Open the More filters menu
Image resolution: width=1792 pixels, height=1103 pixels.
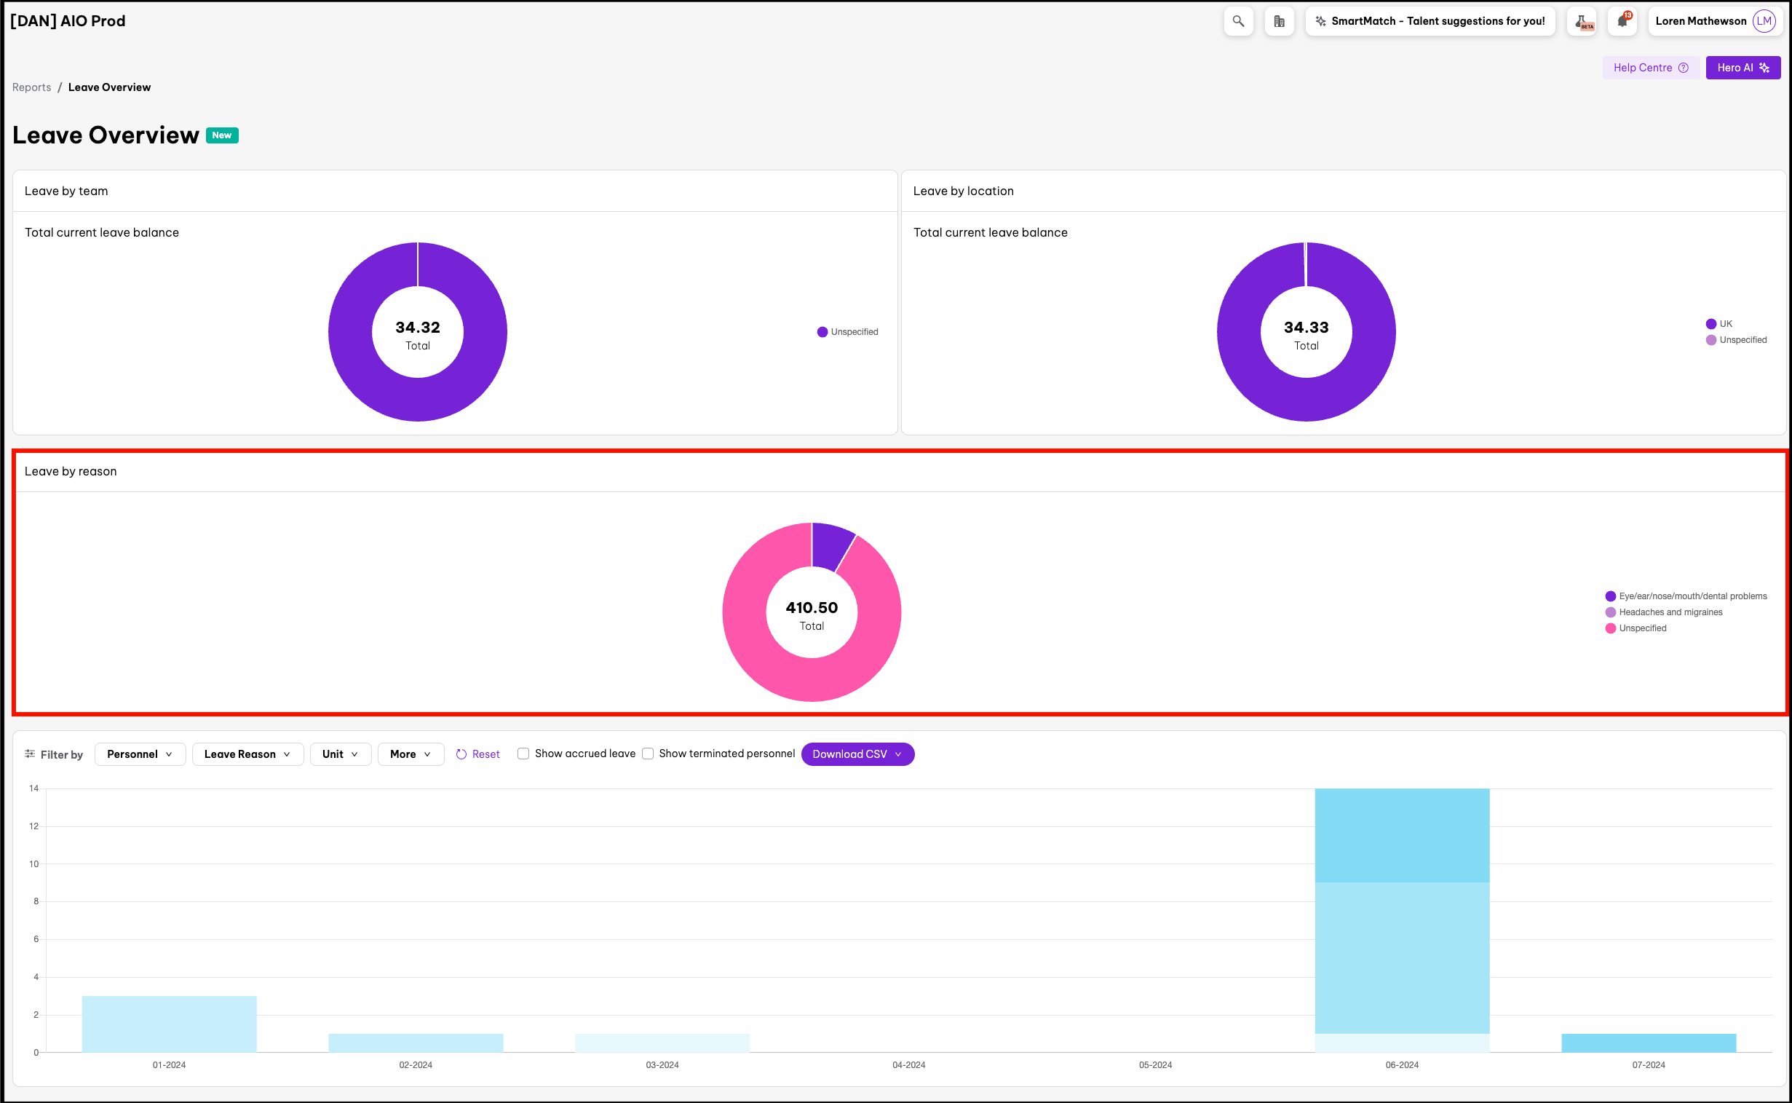click(410, 754)
